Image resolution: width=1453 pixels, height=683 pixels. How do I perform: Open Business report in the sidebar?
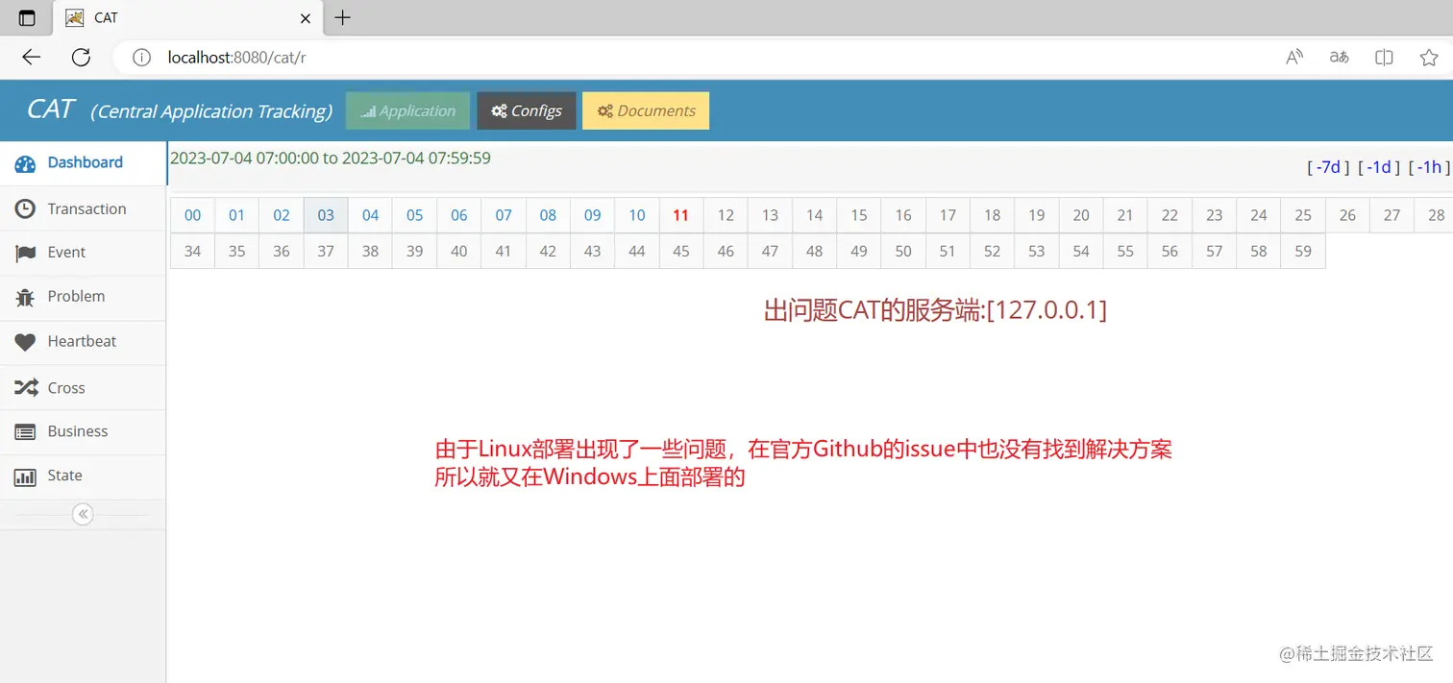(83, 432)
